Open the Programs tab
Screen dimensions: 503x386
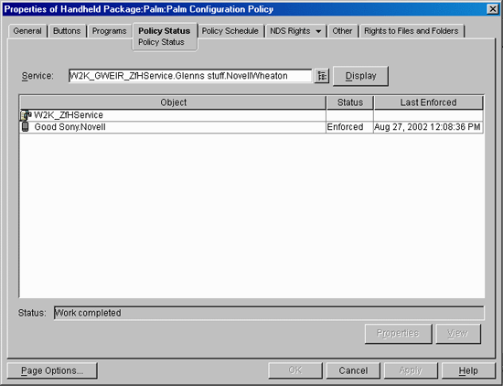tap(110, 31)
